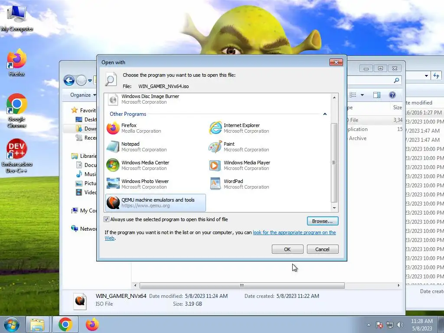This screenshot has width=444, height=333.
Task: Open Google Chrome desktop shortcut
Action: tap(16, 111)
